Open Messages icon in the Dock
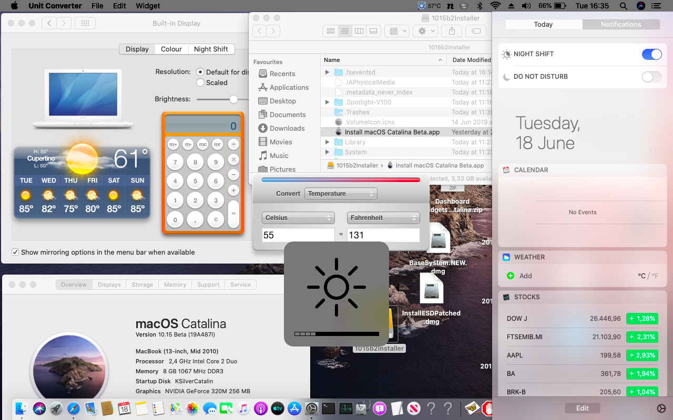The height and width of the screenshot is (420, 673). (x=209, y=408)
